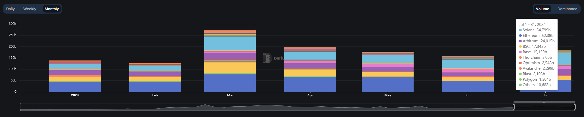Click the February Ethereum bar segment
Screen dimensions: 584x117
[x=155, y=87]
